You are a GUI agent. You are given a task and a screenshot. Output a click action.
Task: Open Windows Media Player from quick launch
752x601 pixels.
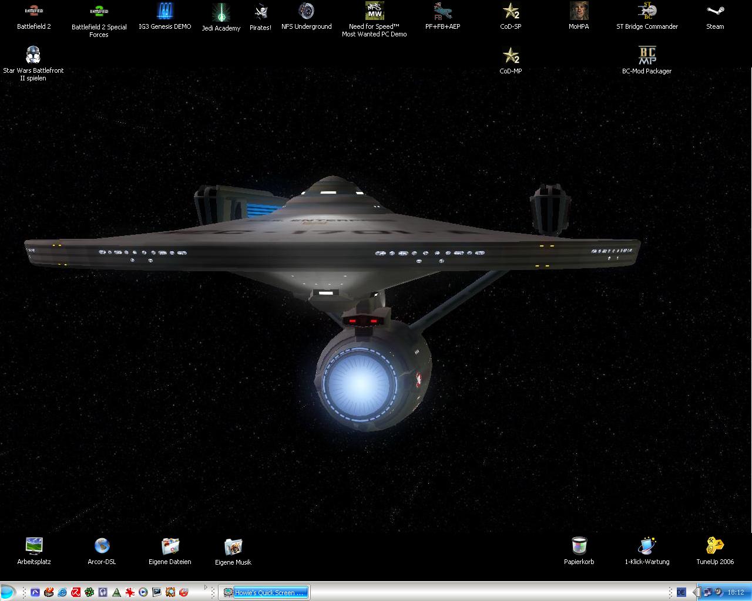click(143, 592)
